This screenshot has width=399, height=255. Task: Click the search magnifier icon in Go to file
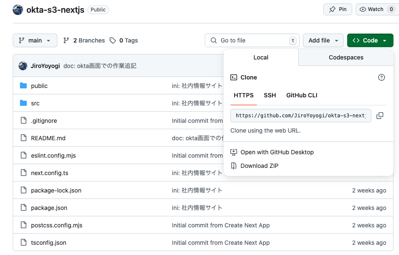click(x=214, y=40)
